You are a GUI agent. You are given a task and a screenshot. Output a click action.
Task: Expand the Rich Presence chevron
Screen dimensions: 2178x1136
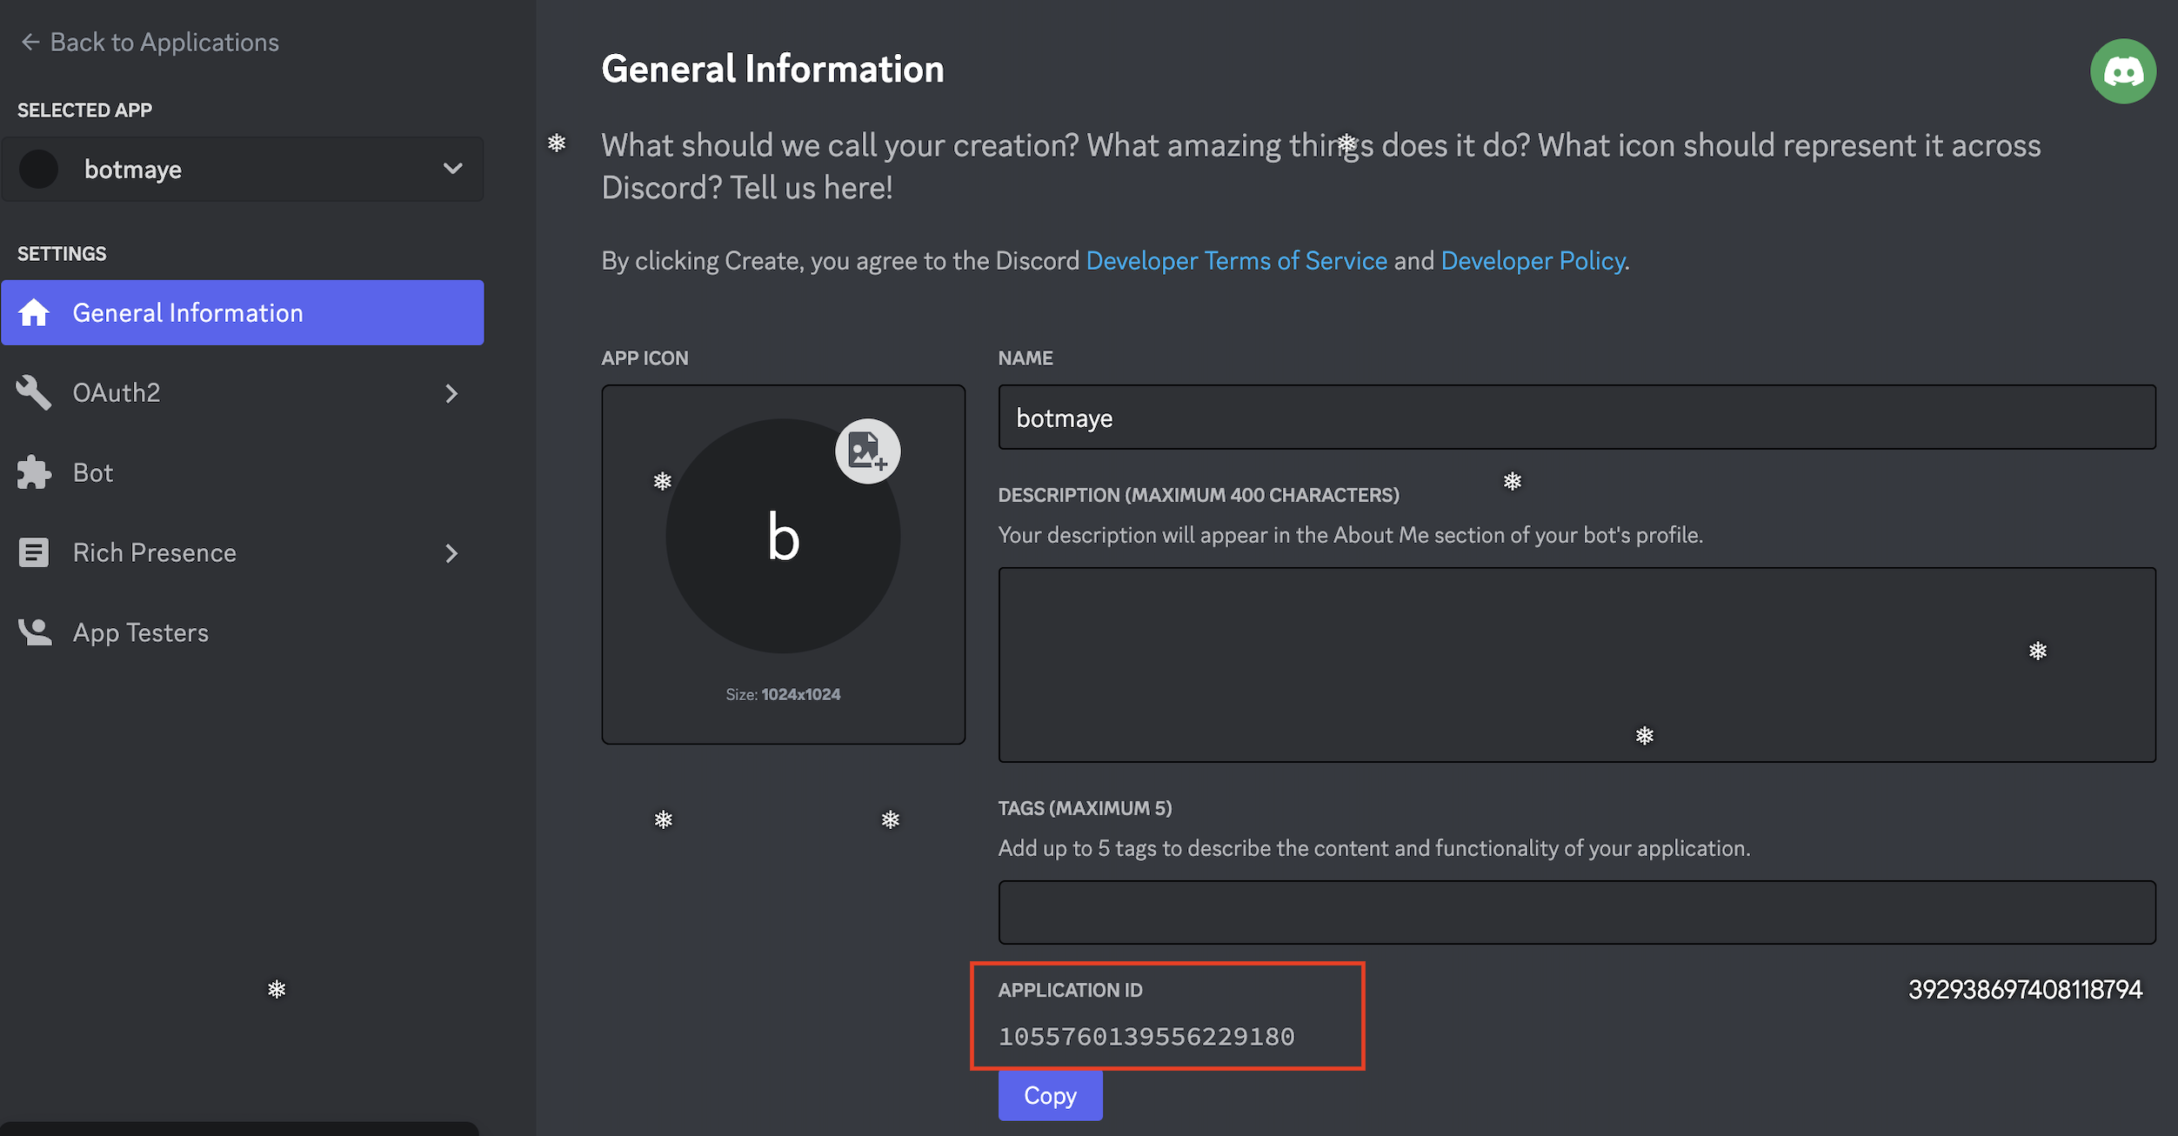[451, 553]
